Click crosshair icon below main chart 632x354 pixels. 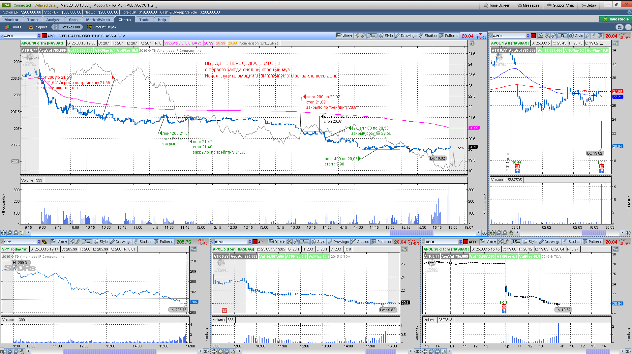[x=3, y=233]
